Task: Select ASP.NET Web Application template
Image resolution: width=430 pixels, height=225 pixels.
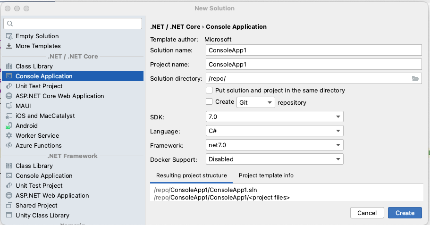Action: click(x=73, y=195)
